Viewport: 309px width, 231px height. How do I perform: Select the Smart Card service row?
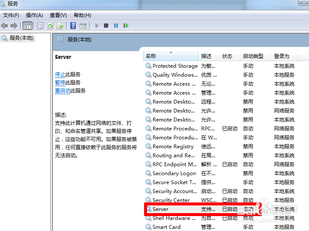(x=220, y=227)
